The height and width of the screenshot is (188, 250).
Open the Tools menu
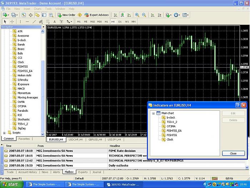click(48, 9)
